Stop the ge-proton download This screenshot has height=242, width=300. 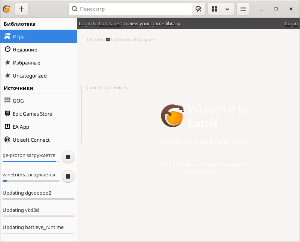(68, 157)
